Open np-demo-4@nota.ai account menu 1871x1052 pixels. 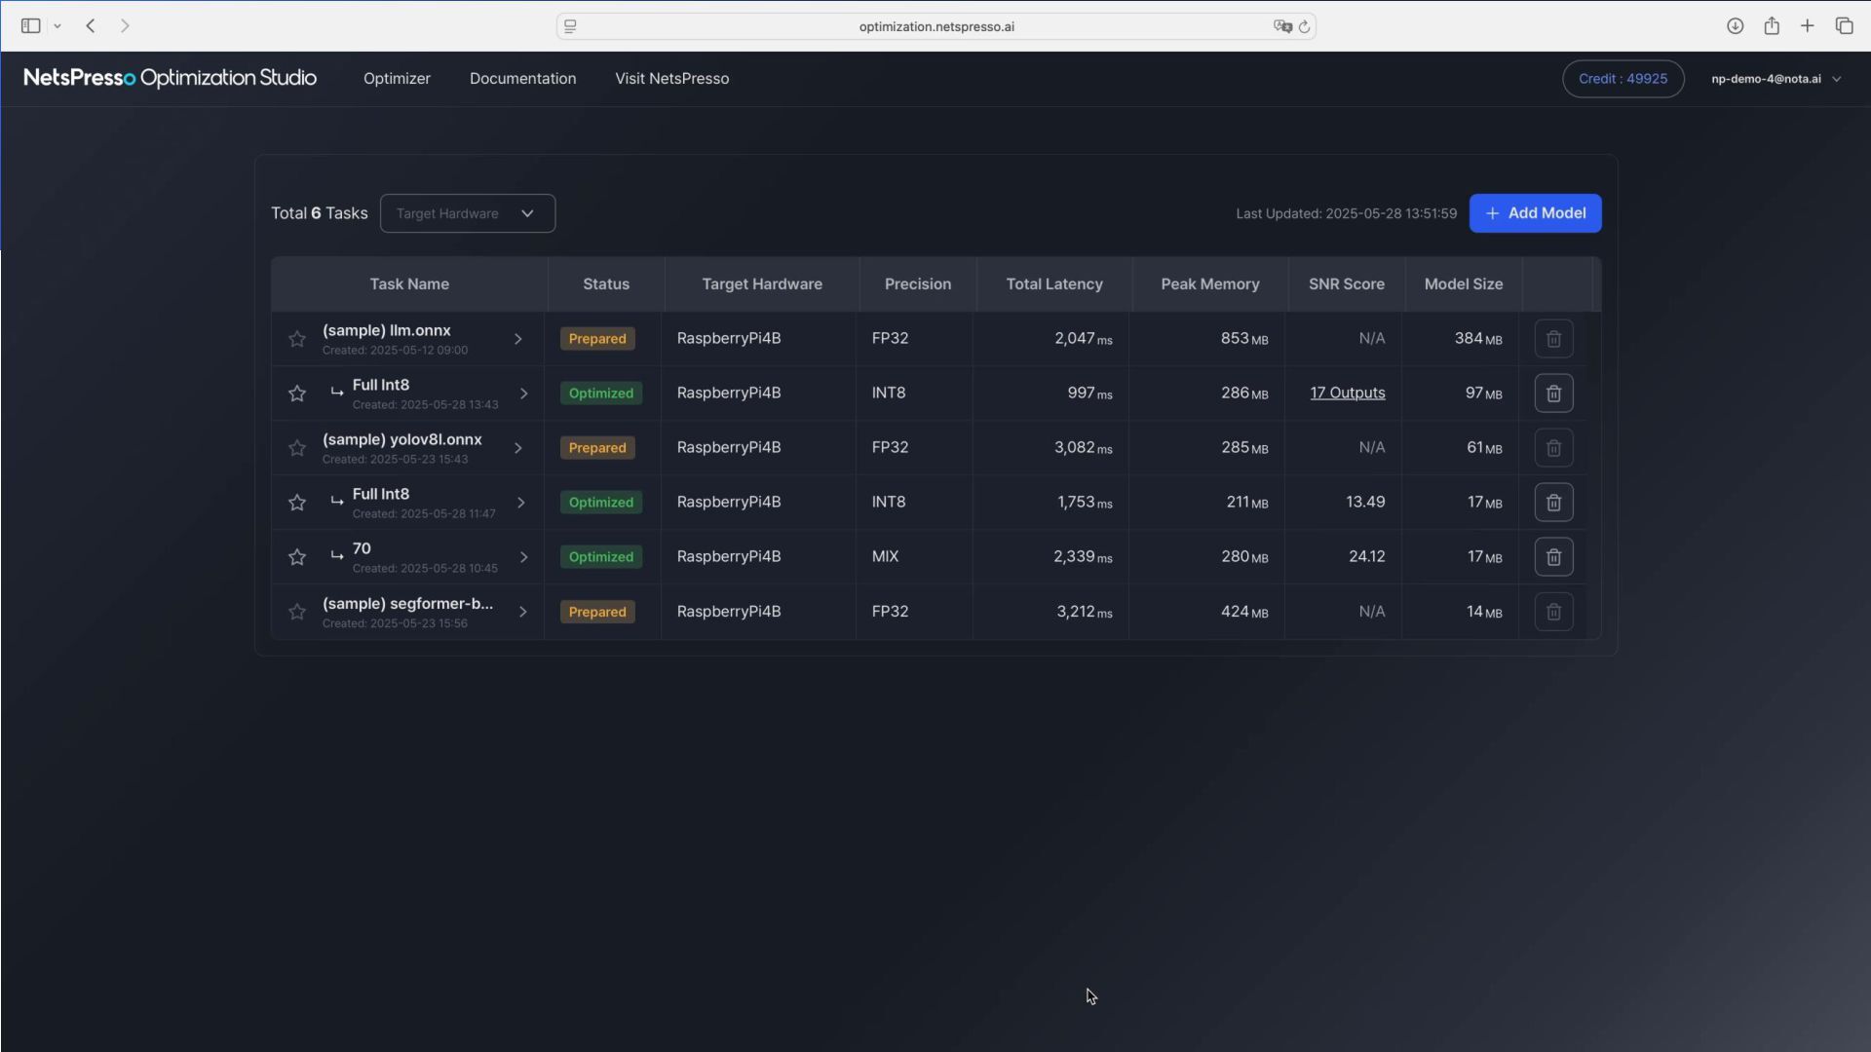point(1776,79)
